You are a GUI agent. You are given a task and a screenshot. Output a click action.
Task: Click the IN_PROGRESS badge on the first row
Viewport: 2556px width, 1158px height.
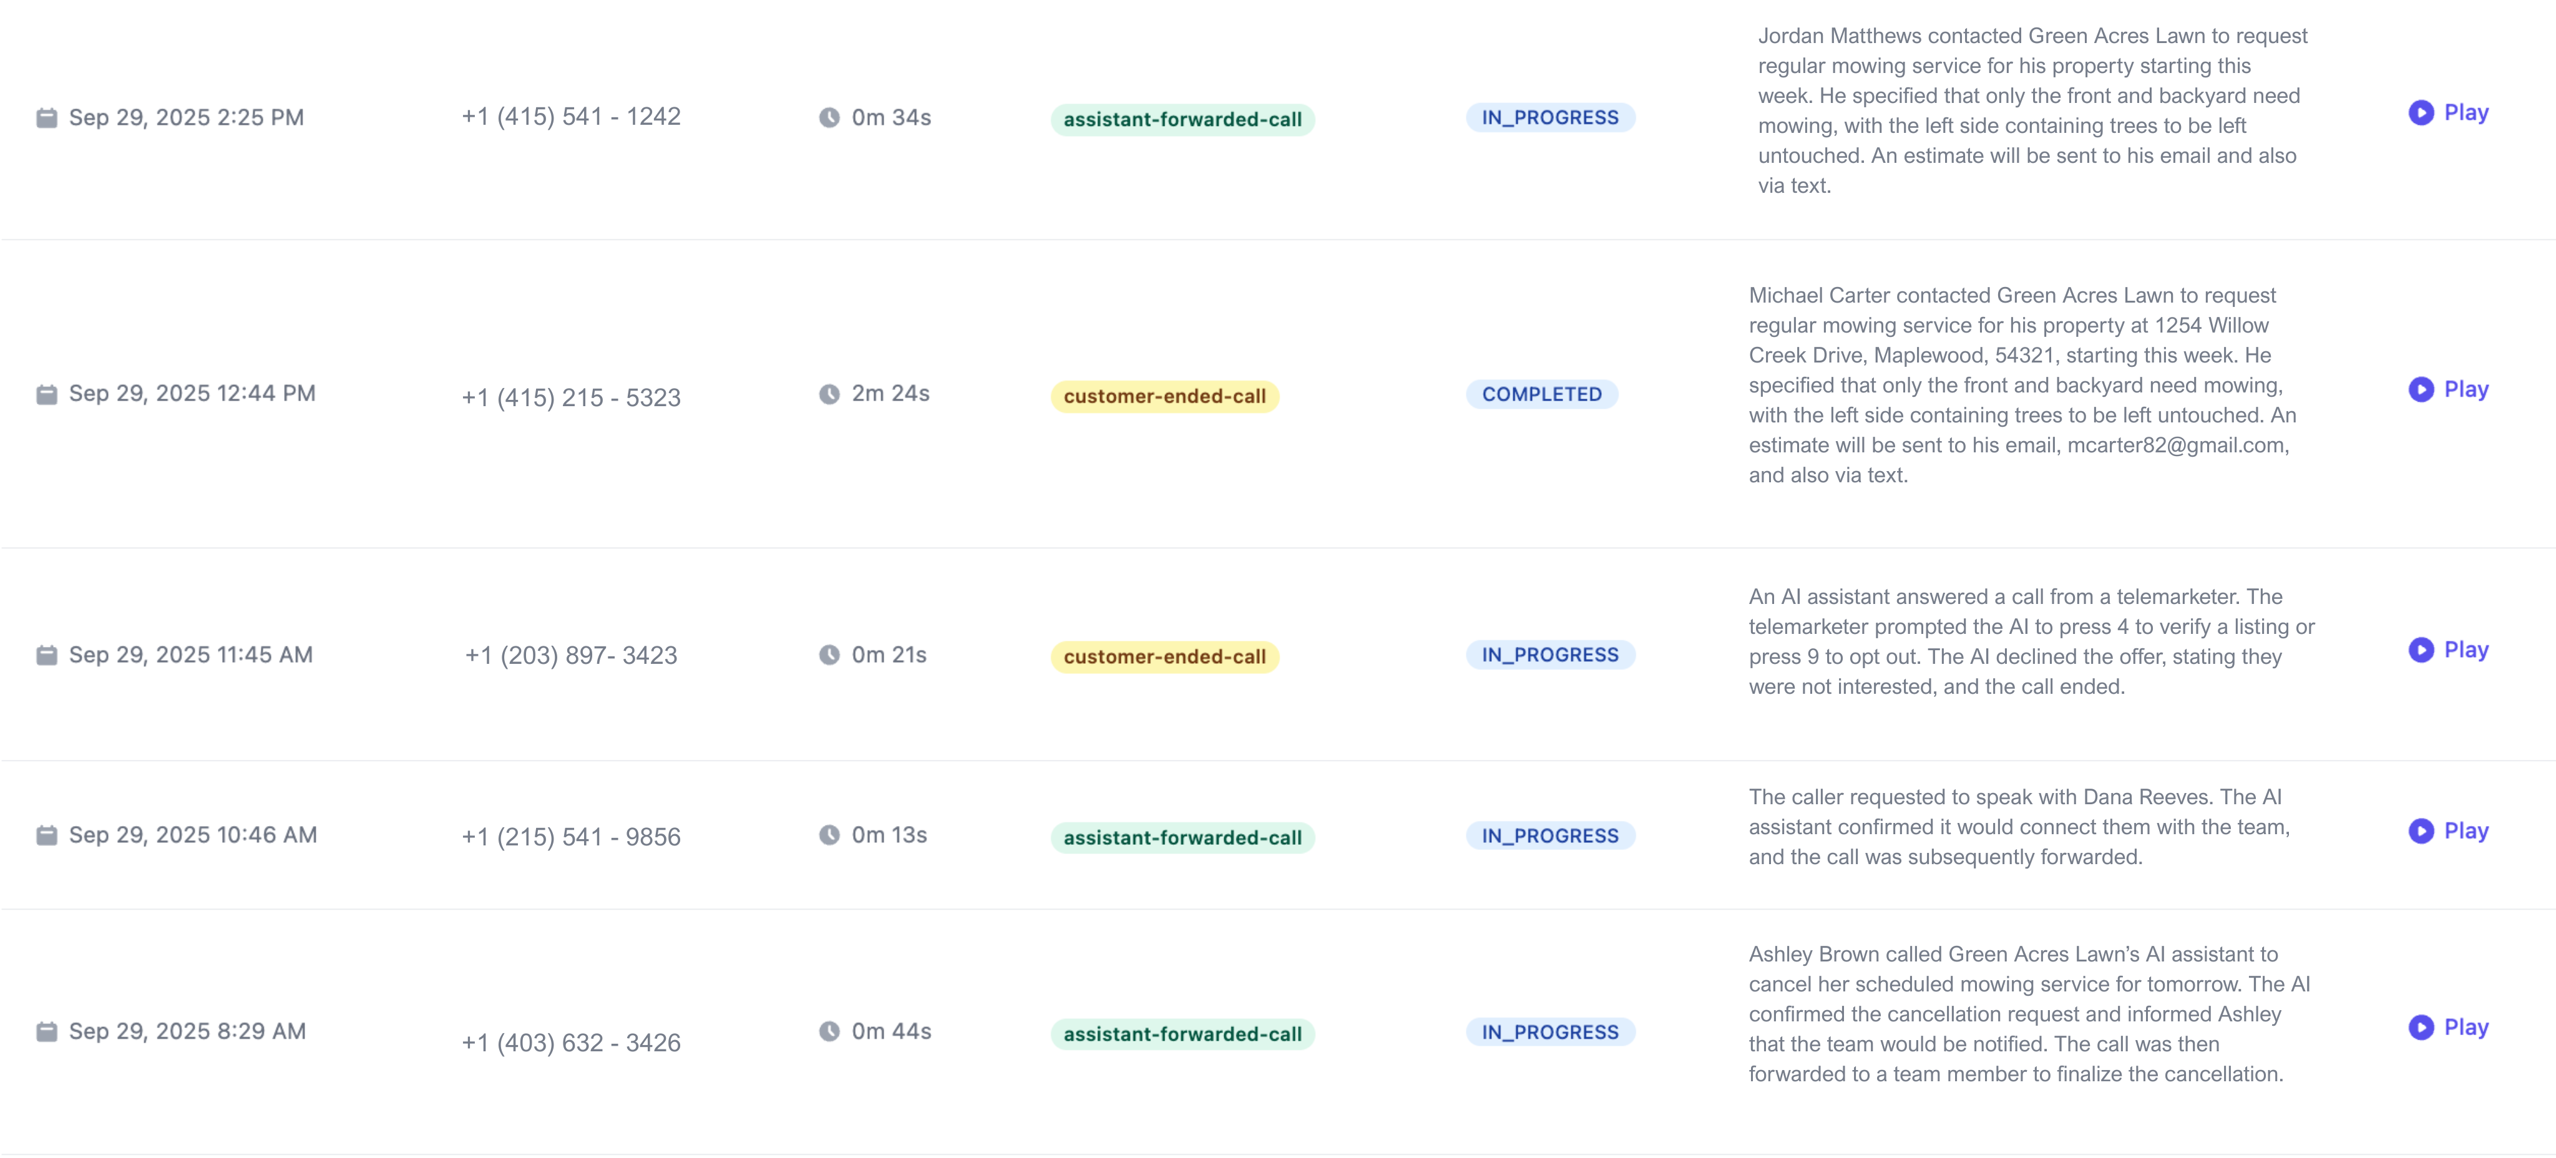[x=1550, y=117]
